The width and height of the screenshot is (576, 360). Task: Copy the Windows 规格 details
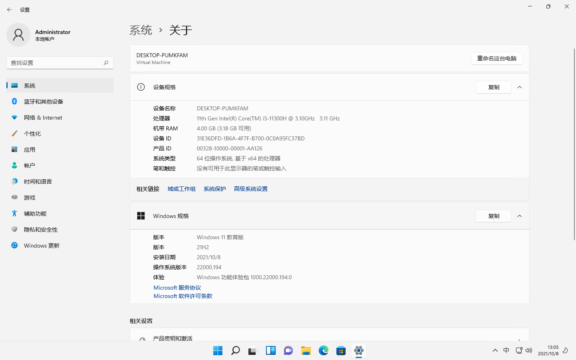click(x=494, y=216)
